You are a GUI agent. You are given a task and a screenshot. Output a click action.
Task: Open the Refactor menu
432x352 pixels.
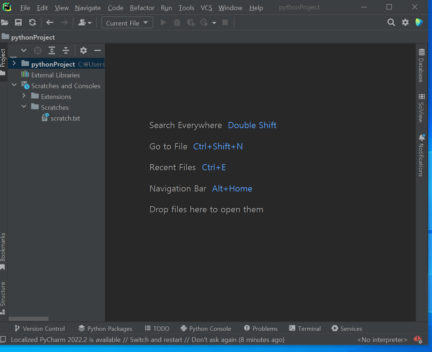(142, 8)
